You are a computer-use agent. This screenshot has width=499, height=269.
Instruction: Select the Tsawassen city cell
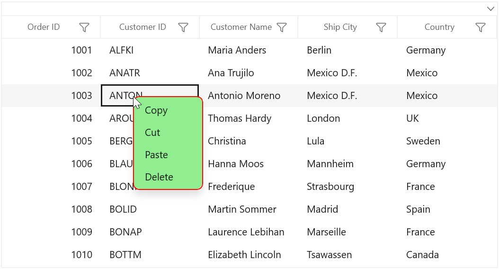click(348, 255)
